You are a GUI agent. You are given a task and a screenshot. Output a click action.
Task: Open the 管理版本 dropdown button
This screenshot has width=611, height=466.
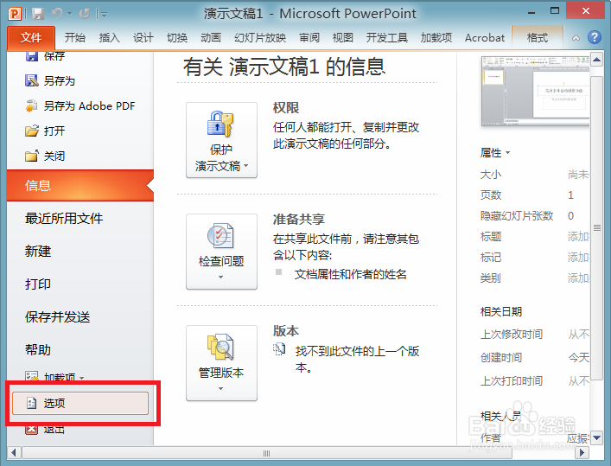221,363
